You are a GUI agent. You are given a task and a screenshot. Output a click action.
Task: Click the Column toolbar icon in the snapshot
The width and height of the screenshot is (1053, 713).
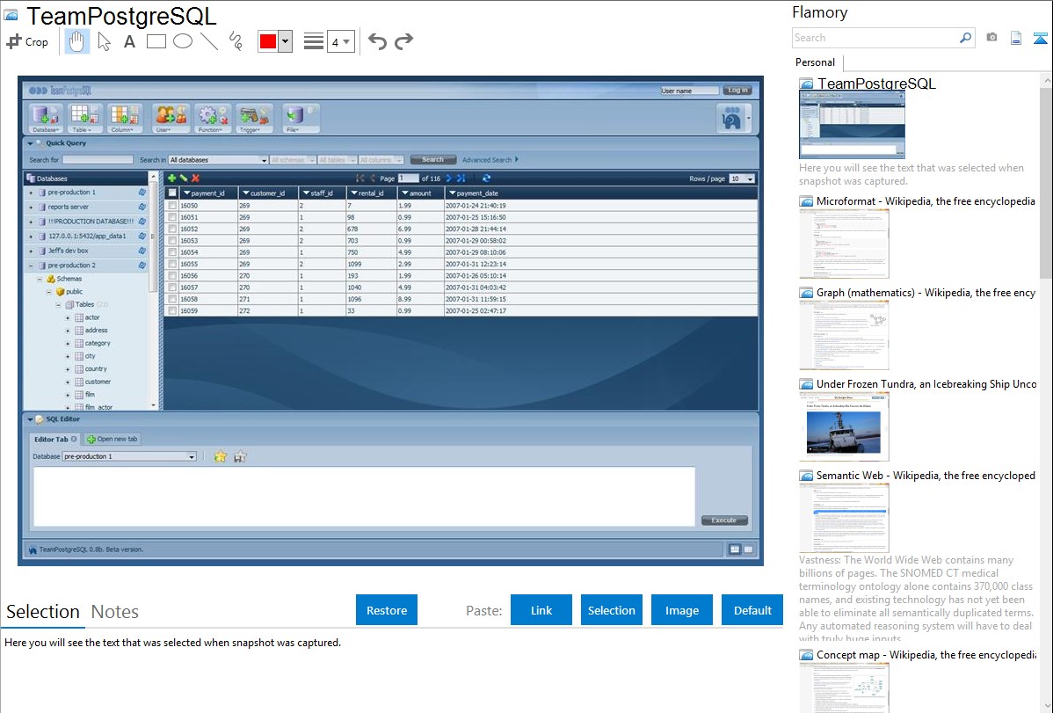124,119
